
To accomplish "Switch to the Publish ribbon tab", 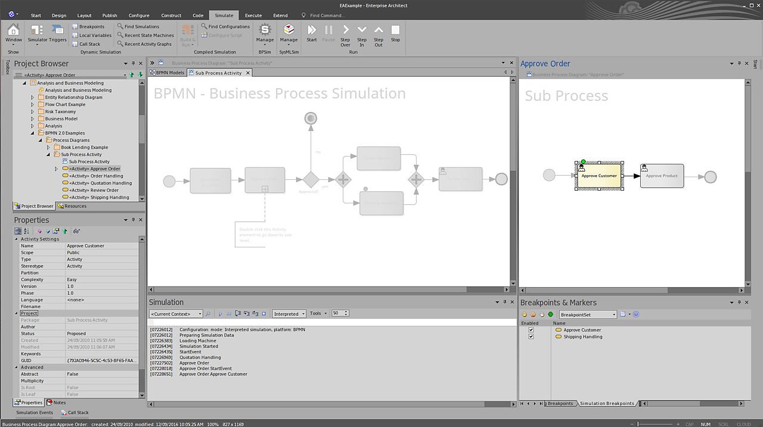I will pyautogui.click(x=110, y=15).
